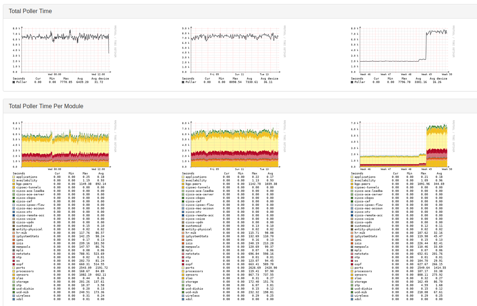Click the sensors legend swatch in daily graph

[14, 275]
